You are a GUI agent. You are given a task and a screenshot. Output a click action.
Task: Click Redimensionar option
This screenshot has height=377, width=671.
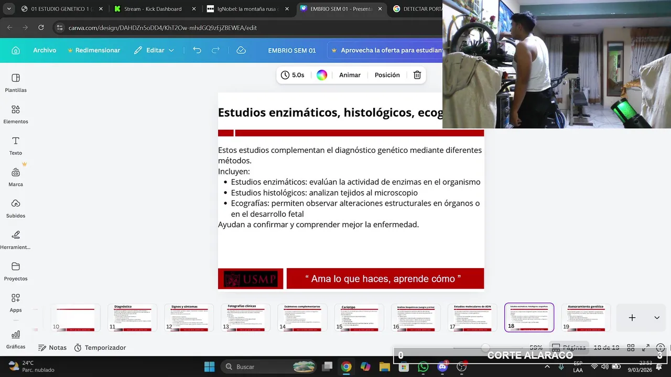(93, 50)
